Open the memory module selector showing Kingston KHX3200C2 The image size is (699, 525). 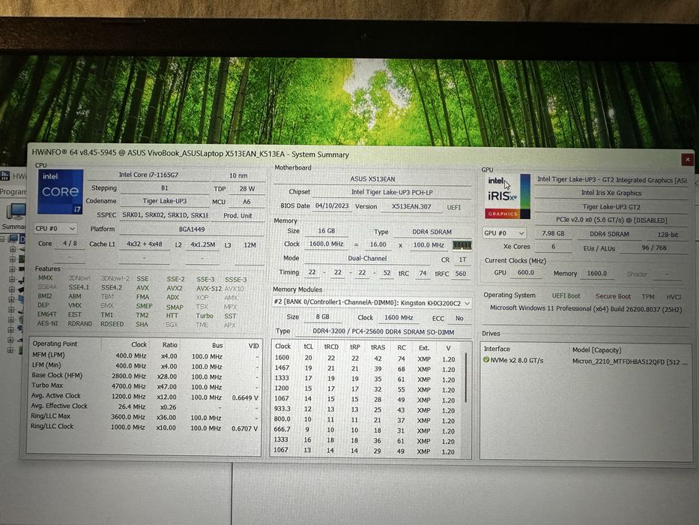click(x=372, y=303)
